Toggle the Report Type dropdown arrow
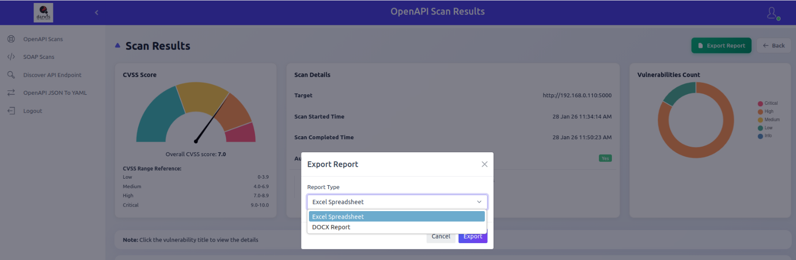796x260 pixels. 479,202
